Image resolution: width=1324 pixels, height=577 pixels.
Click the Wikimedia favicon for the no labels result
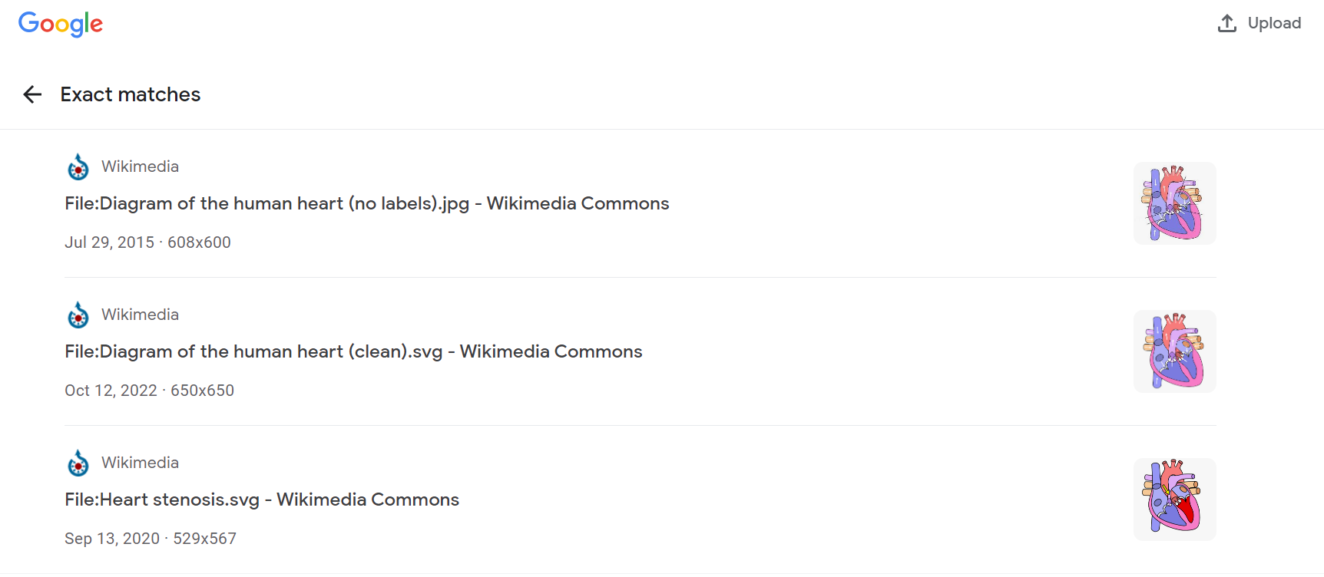(x=78, y=167)
